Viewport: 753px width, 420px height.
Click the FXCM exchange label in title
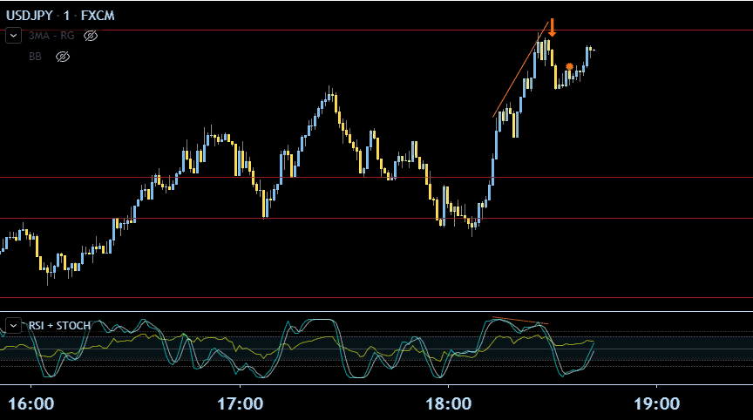[100, 16]
